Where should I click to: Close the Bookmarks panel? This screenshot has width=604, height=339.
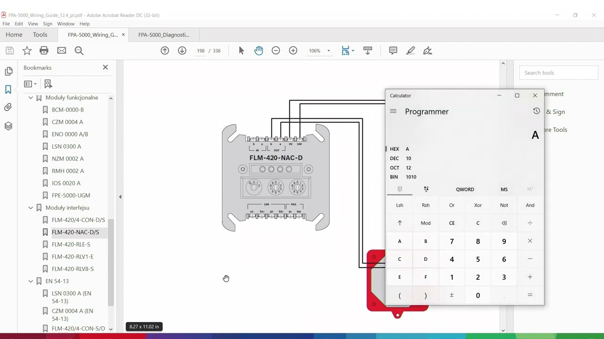pos(105,67)
